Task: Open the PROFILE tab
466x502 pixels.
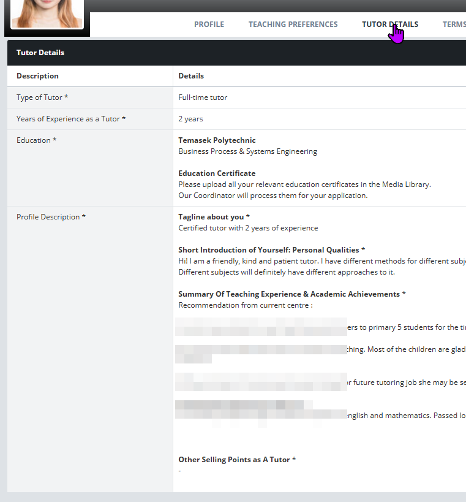Action: pos(209,25)
